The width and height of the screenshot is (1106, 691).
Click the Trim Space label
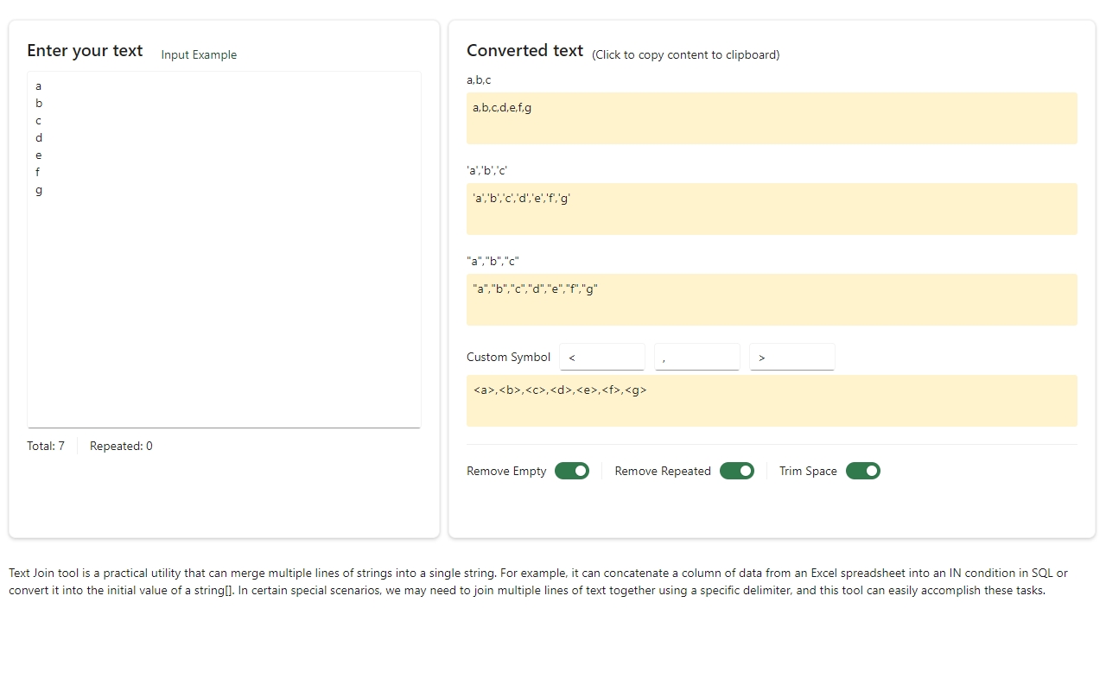(x=808, y=471)
